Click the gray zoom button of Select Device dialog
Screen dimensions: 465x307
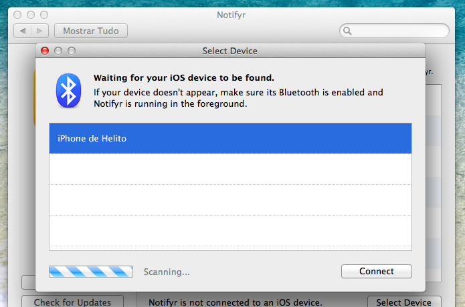(72, 51)
